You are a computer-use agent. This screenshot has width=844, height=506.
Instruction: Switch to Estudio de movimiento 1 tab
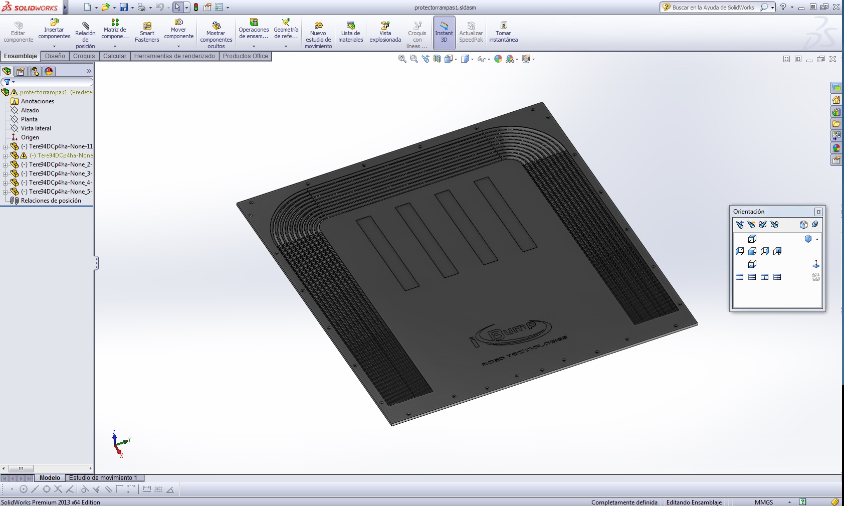(103, 478)
